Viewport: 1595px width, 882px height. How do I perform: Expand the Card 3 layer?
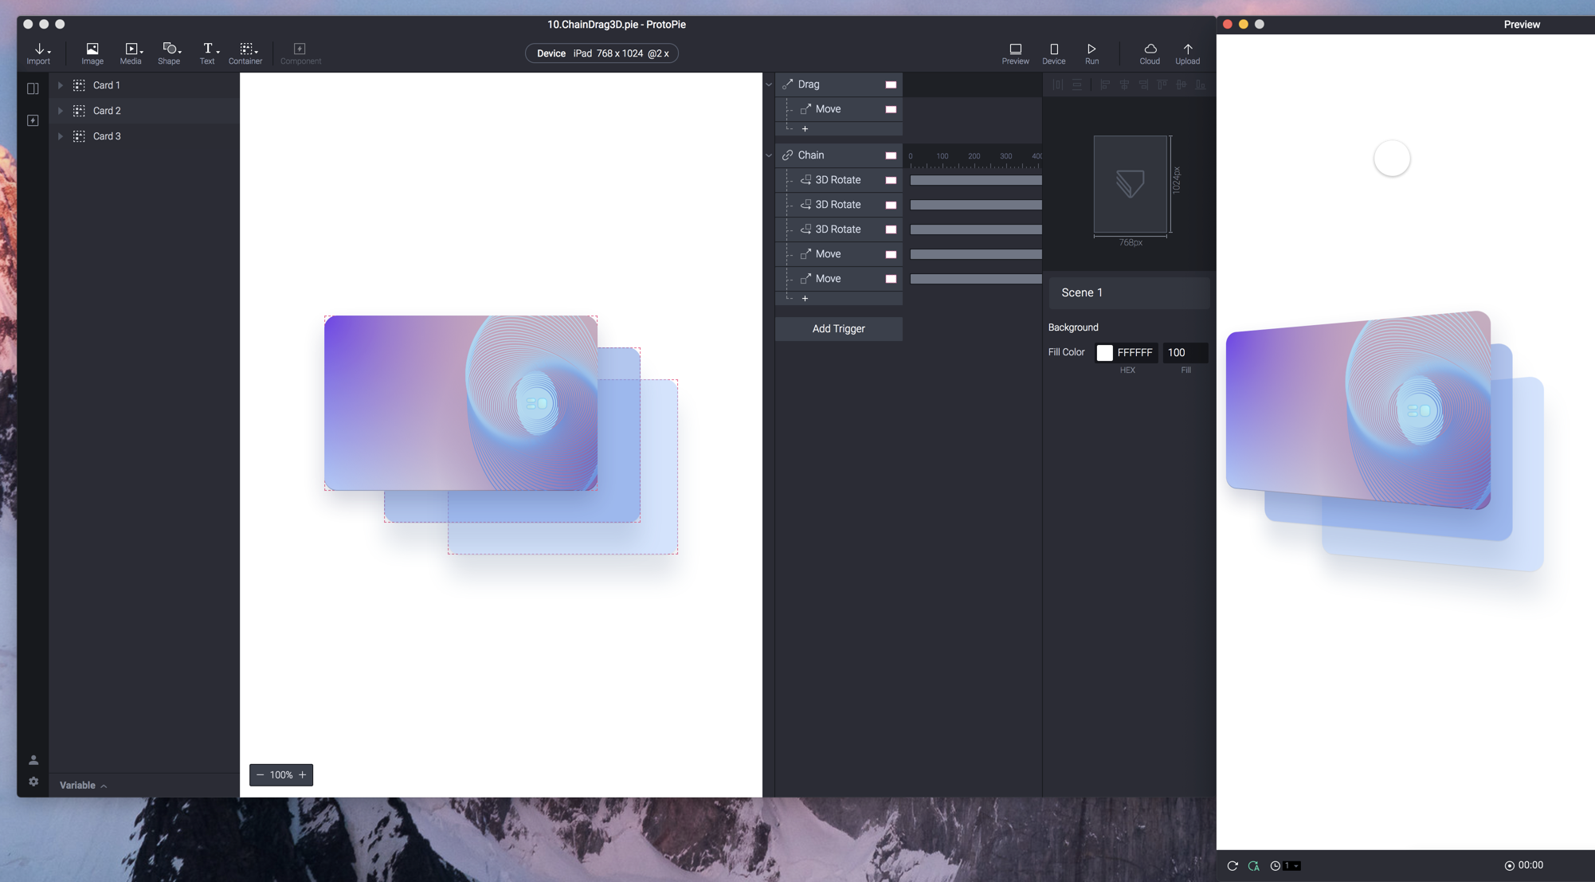[x=61, y=136]
